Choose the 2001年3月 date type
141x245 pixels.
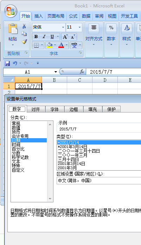click(x=67, y=168)
